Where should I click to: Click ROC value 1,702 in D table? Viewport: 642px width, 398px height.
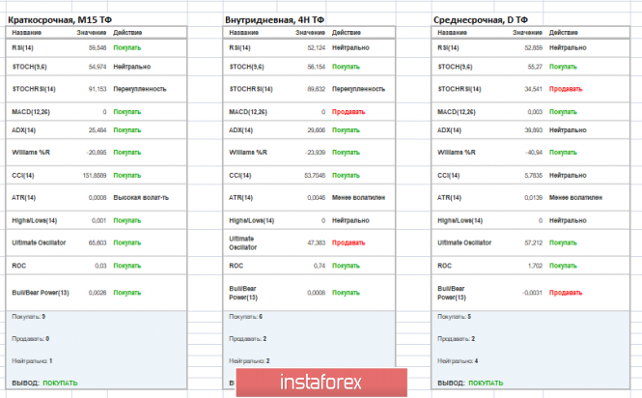tap(535, 266)
